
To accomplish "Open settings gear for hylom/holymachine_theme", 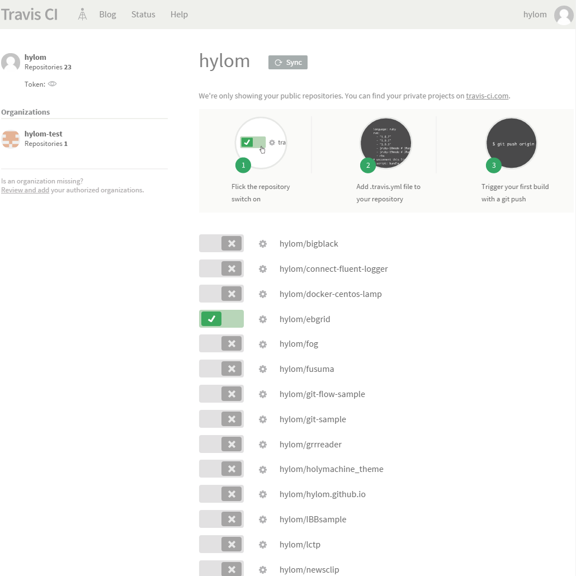I will [x=263, y=470].
